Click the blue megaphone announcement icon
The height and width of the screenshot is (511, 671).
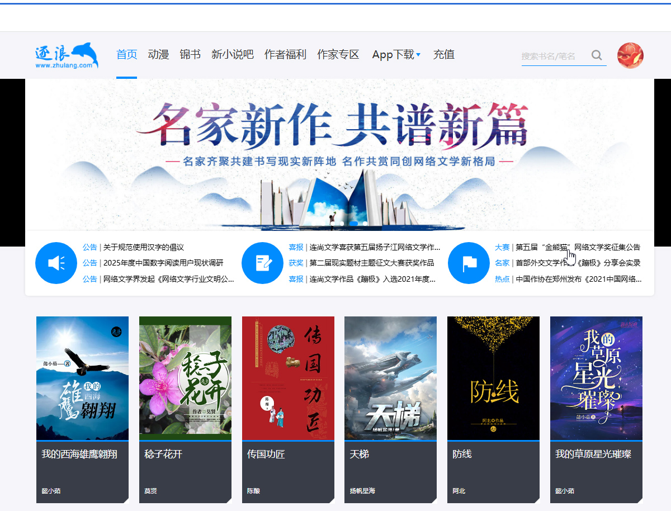[x=56, y=263]
